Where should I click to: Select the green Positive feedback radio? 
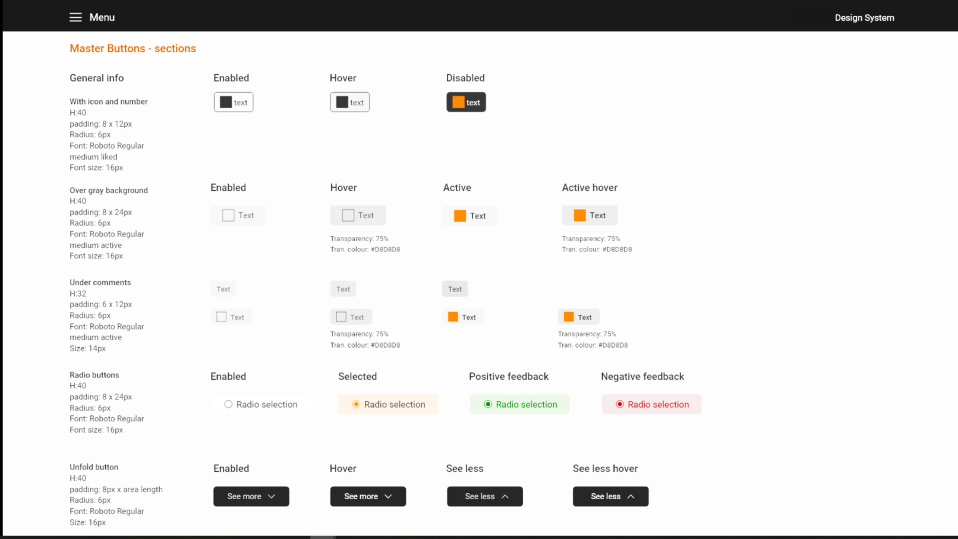(488, 404)
